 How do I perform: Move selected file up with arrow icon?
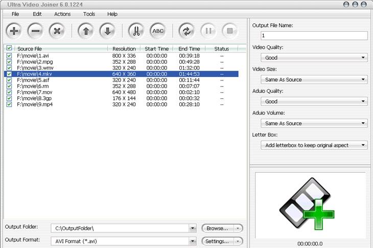(86, 31)
